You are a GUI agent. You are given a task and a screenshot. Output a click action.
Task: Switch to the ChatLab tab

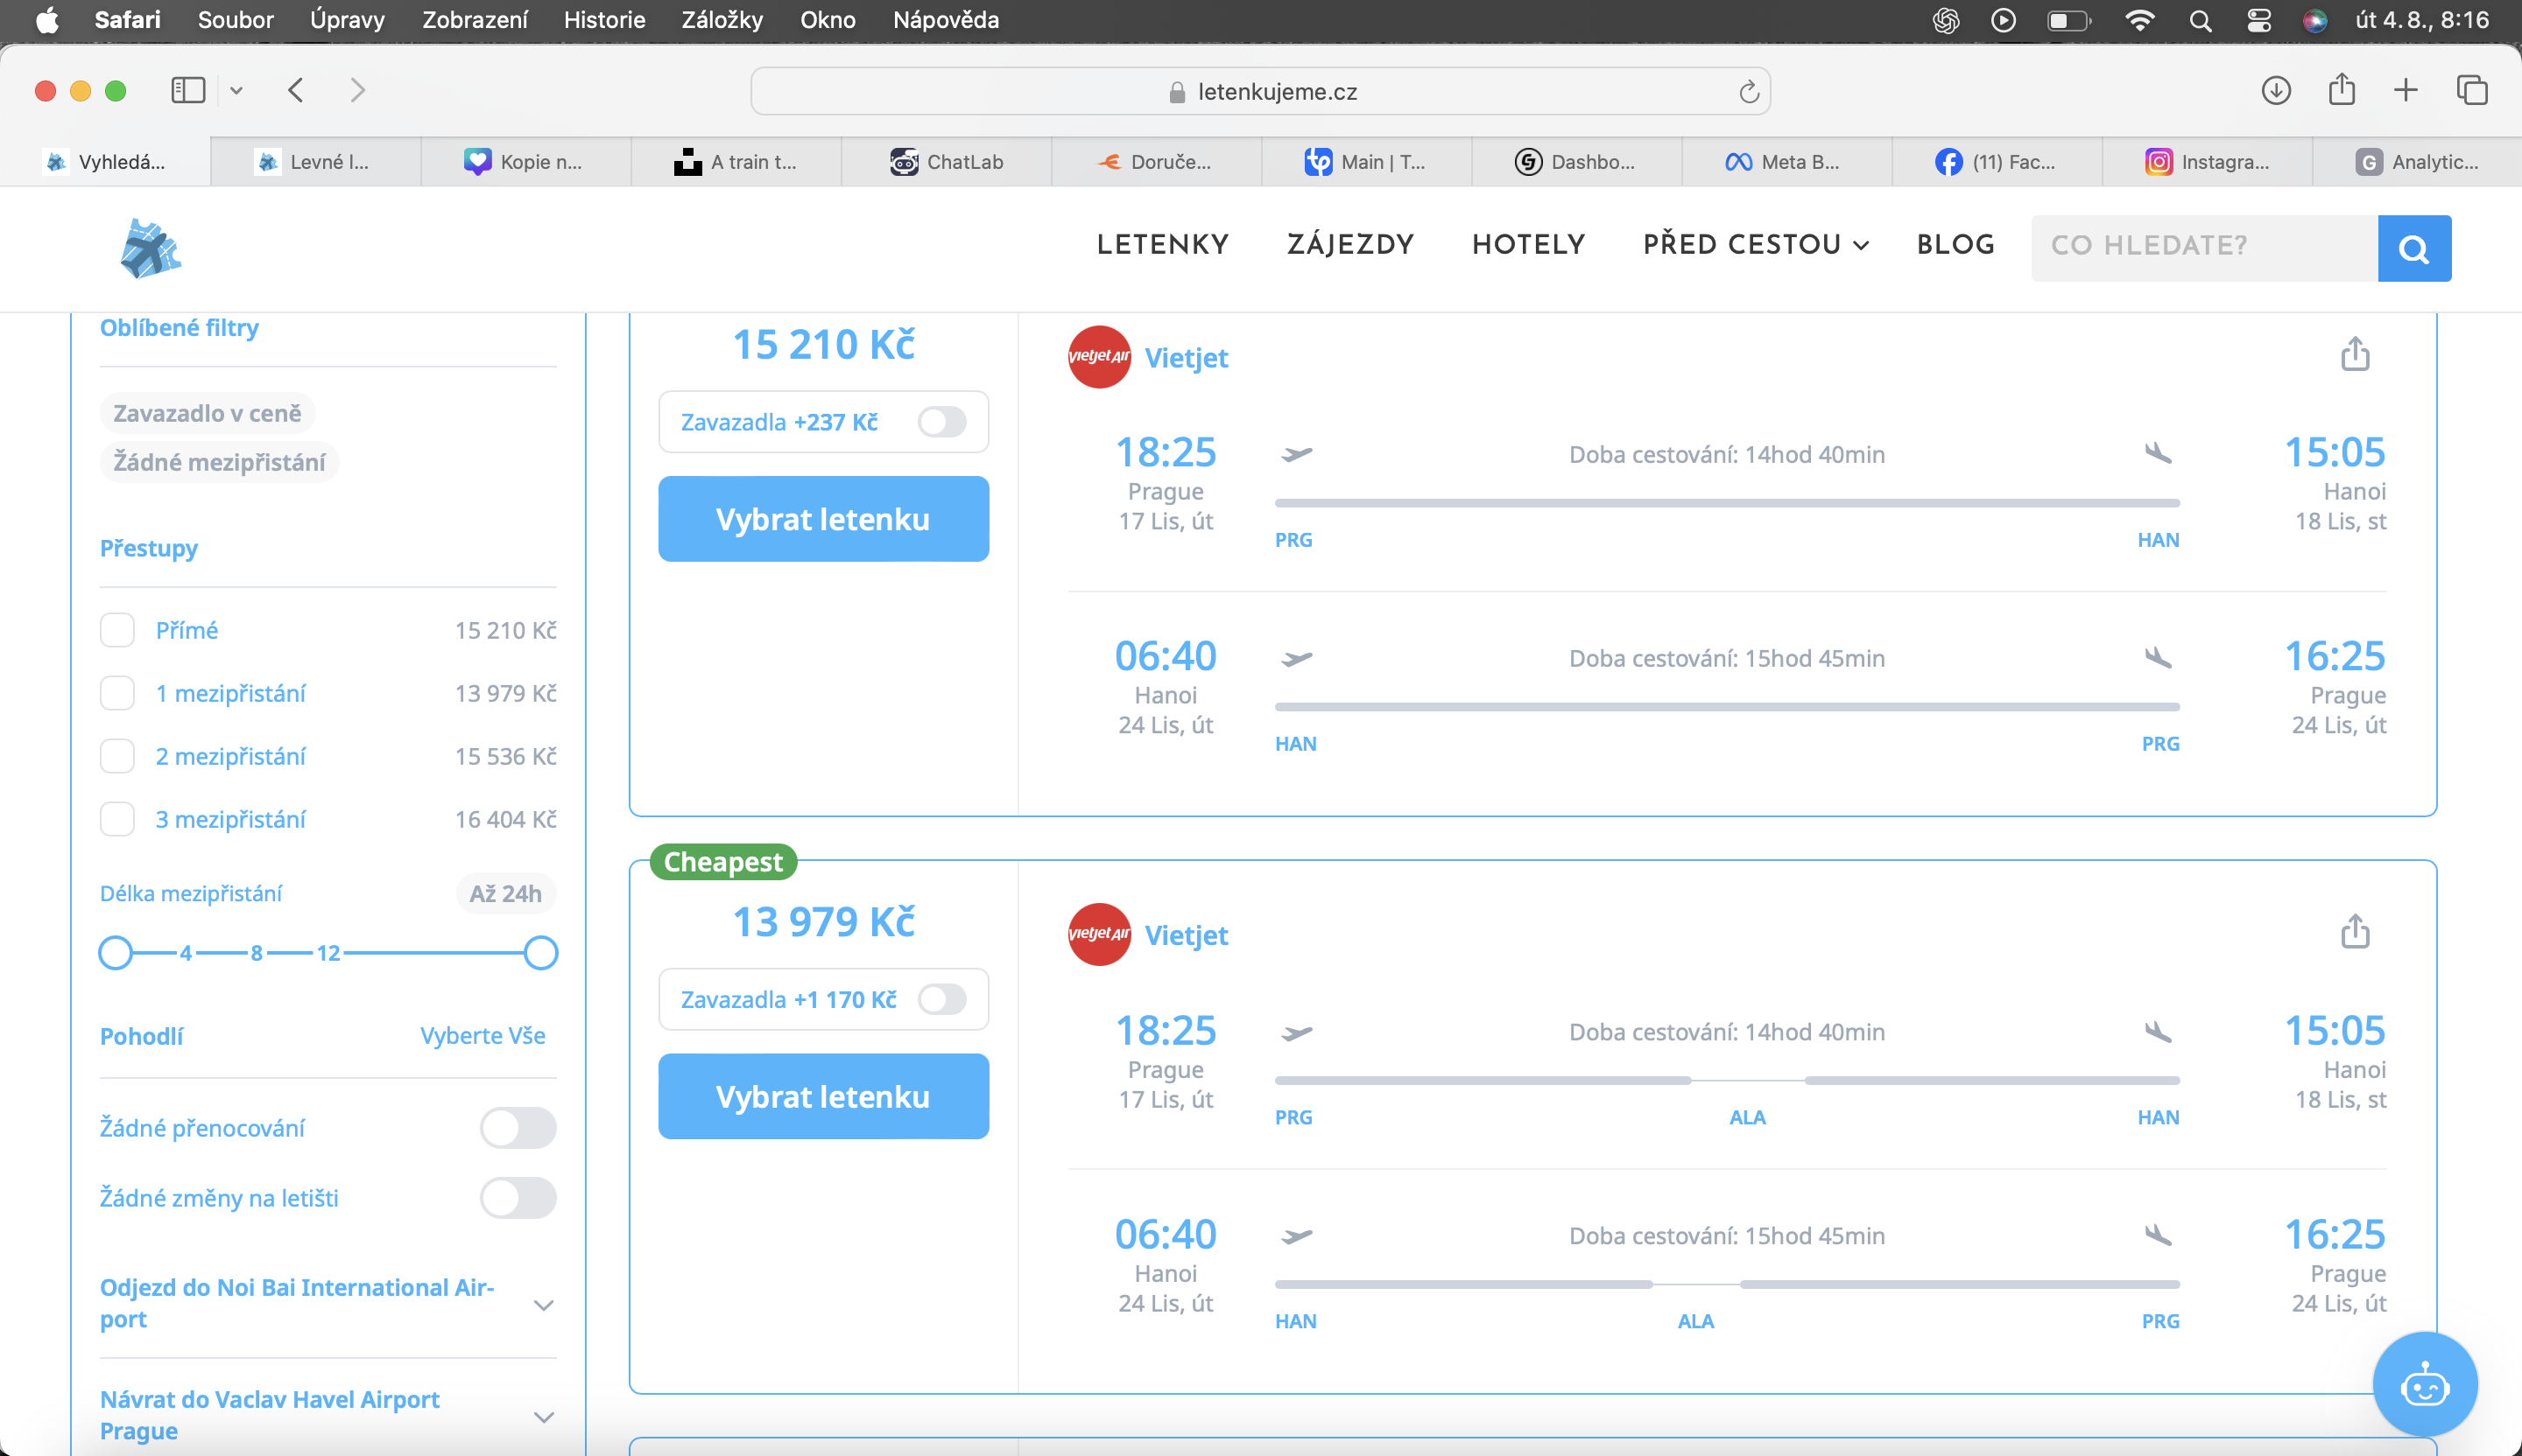[x=946, y=162]
